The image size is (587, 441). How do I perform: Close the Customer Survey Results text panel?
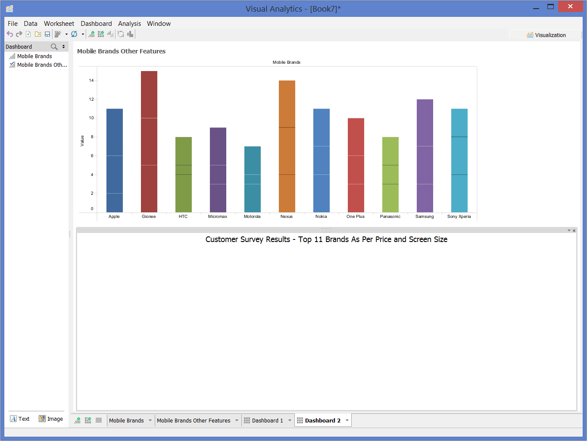[x=574, y=231]
